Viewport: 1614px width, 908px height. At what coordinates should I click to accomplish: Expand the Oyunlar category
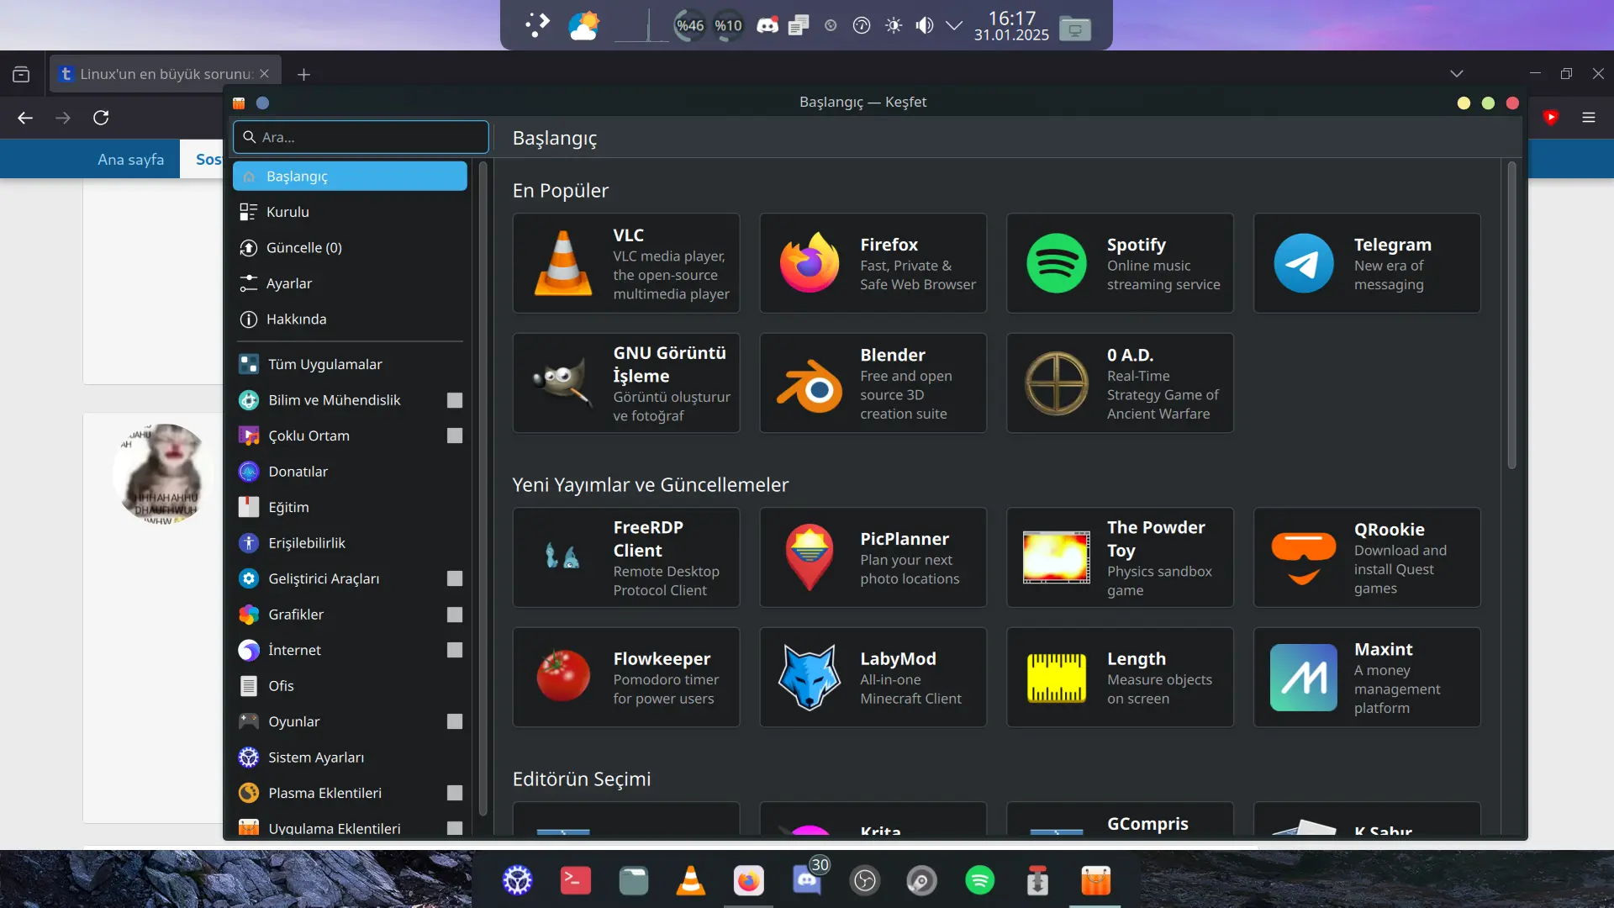tap(455, 721)
